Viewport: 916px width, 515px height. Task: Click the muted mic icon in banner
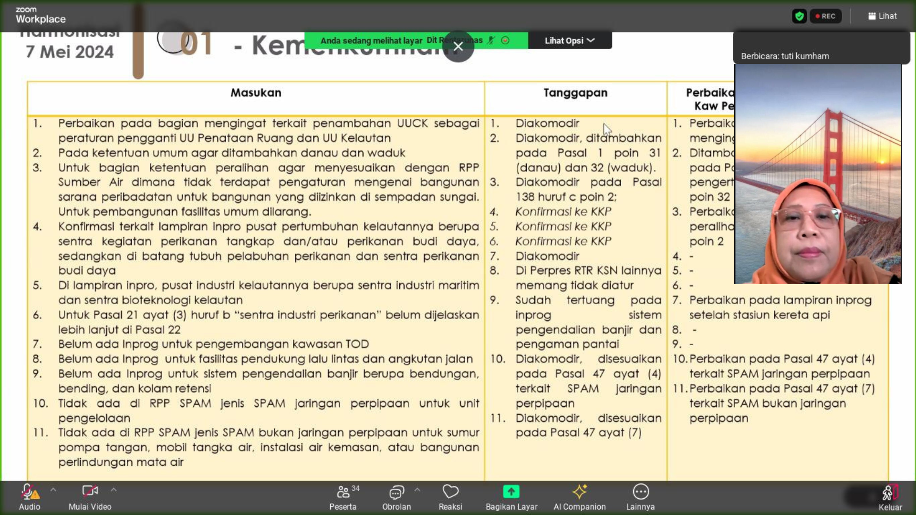point(490,41)
